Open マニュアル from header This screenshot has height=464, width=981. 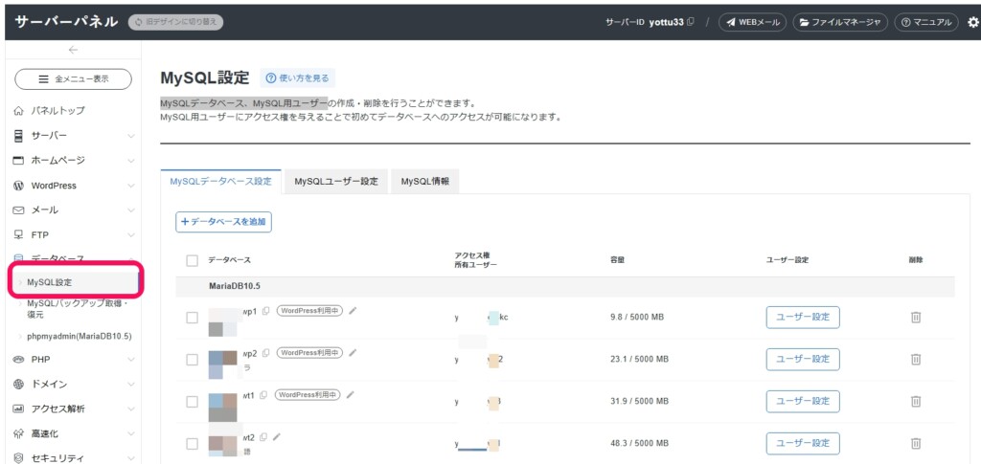pyautogui.click(x=926, y=22)
